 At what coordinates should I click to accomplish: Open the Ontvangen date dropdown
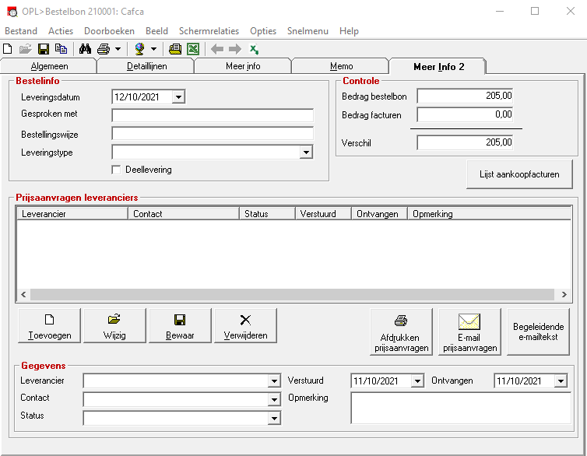click(x=561, y=381)
